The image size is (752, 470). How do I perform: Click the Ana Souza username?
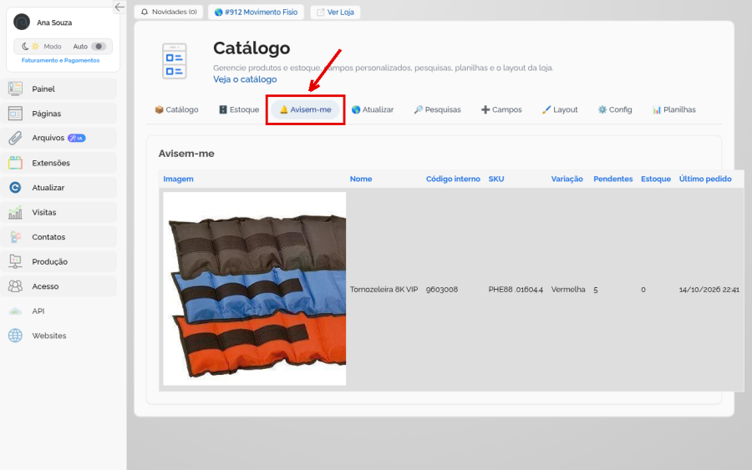(x=54, y=23)
